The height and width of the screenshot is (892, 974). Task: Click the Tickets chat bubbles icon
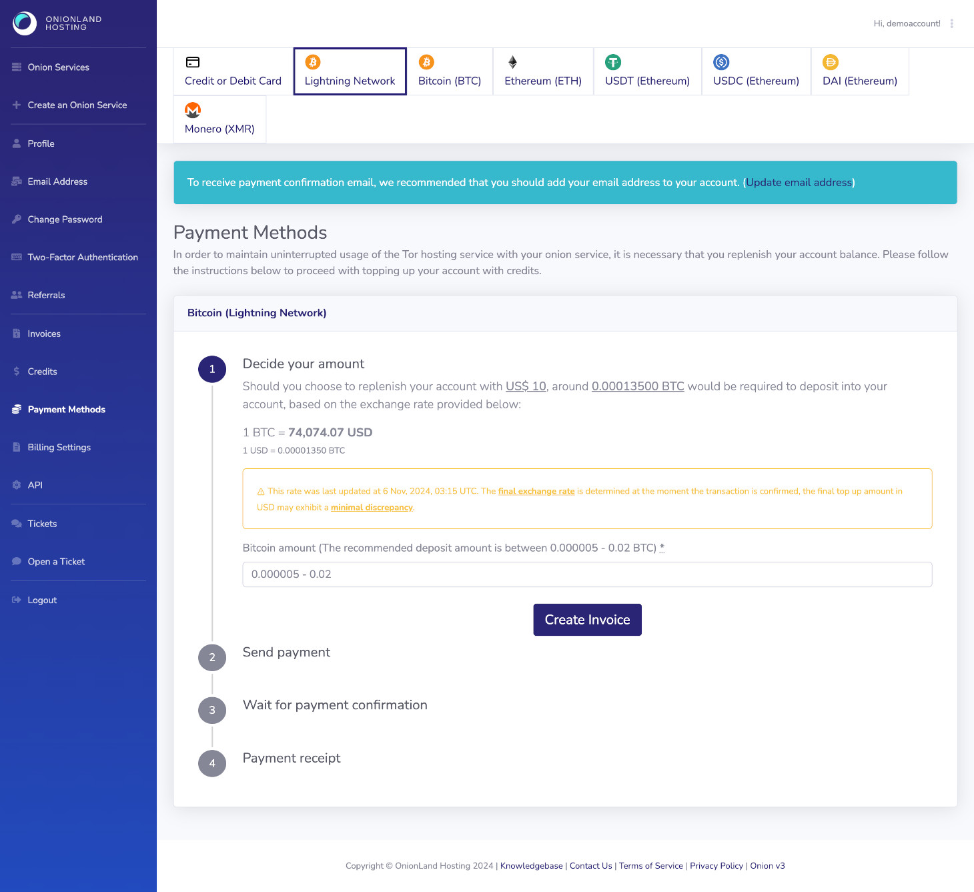(17, 524)
